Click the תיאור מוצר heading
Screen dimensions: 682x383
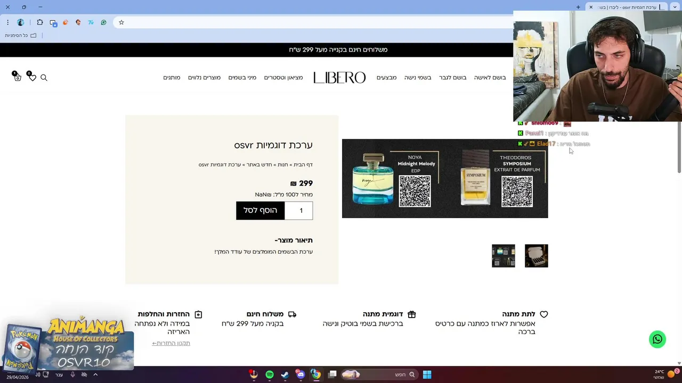click(294, 240)
